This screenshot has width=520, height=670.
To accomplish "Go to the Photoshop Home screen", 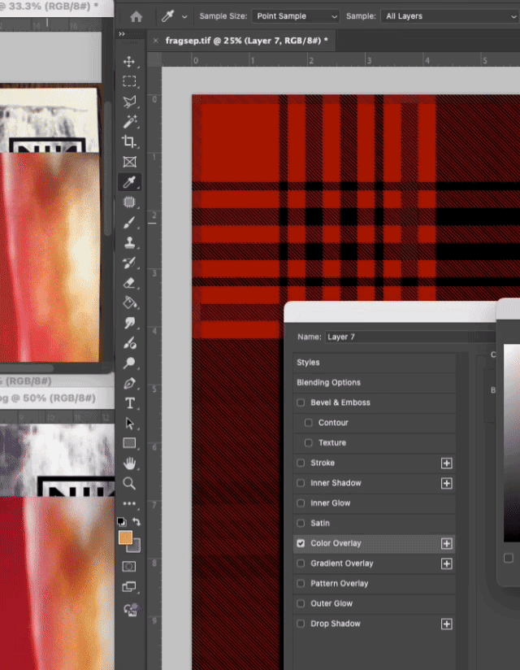I will pos(136,16).
